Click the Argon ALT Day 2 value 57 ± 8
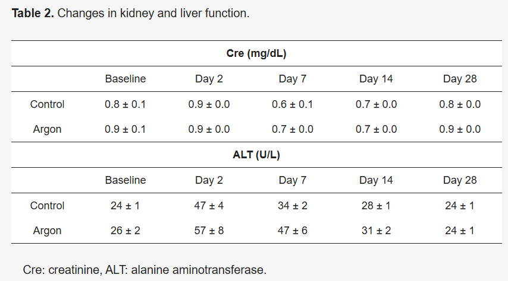The image size is (508, 281). (x=209, y=231)
